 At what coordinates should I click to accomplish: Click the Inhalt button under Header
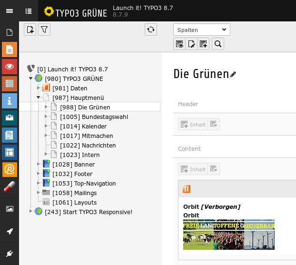pyautogui.click(x=193, y=124)
